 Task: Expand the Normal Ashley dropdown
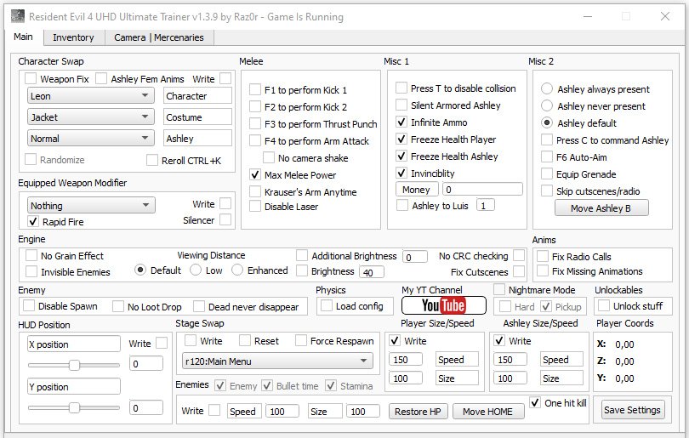pos(90,139)
